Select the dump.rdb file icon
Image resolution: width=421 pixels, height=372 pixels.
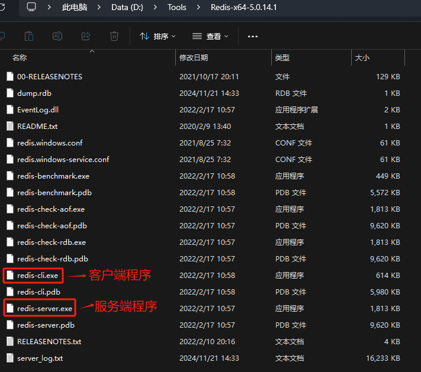pos(10,93)
